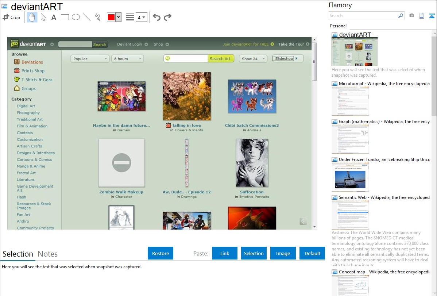Click the Flamory Search input field
Viewport: 437px width, 296px height.
[x=363, y=16]
